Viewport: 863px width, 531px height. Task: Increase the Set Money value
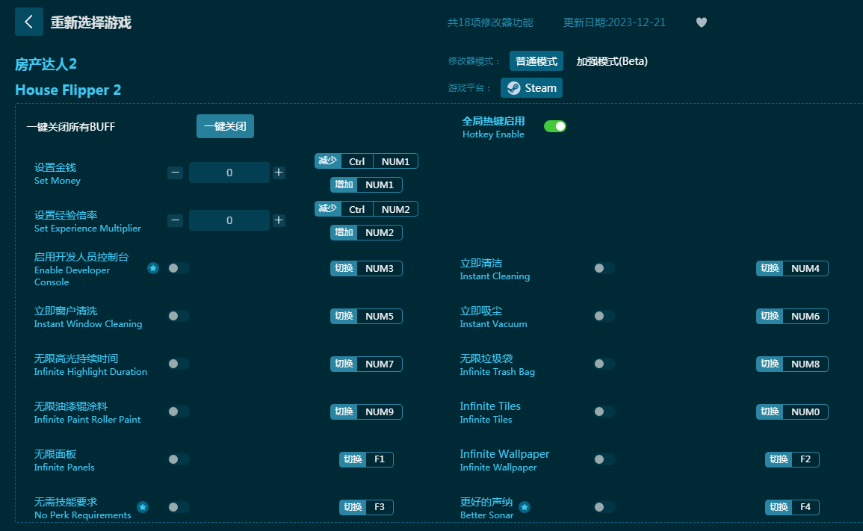point(279,173)
